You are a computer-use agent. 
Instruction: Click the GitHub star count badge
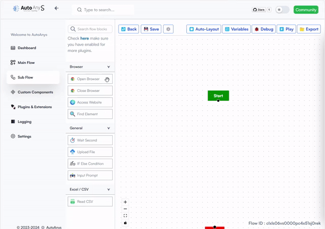tap(269, 10)
